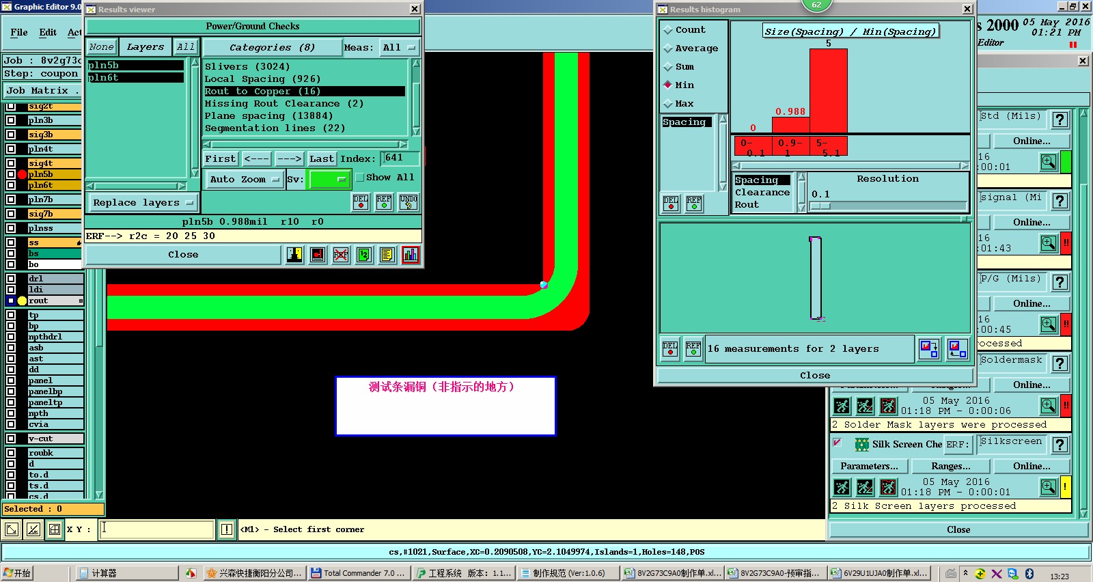Click the categories horizontal scroll right arrow

[x=403, y=144]
